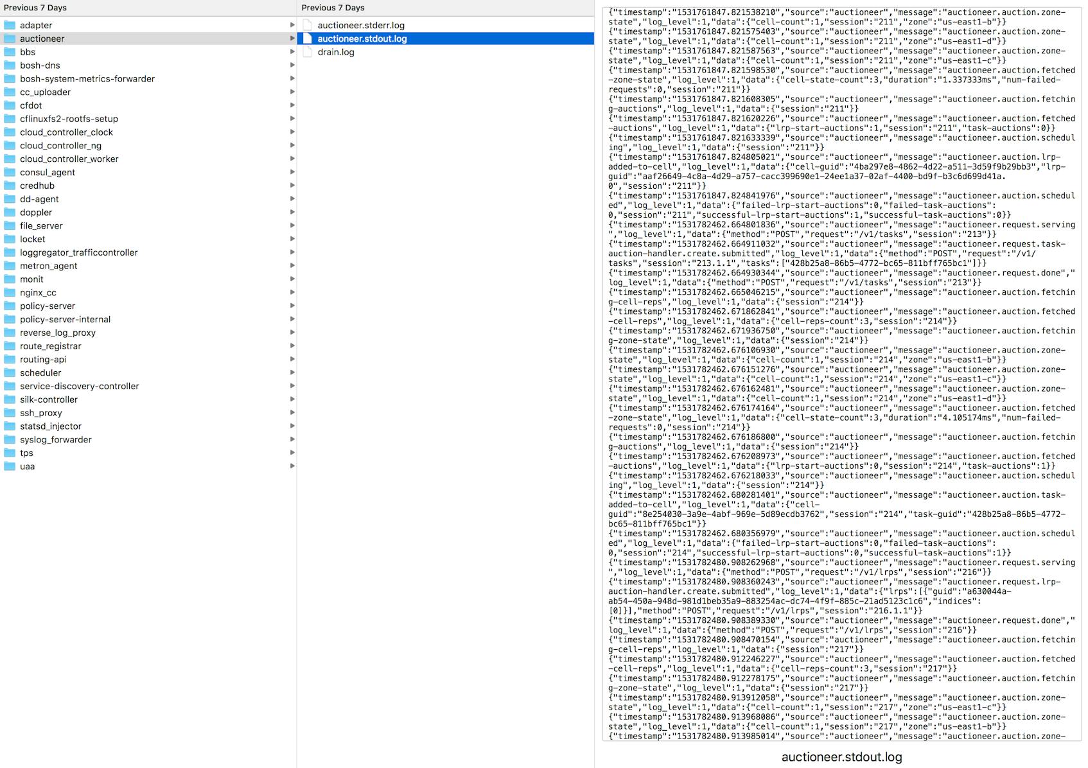Expand the consul_agent folder disclosure arrow
The image size is (1088, 768).
pos(292,172)
